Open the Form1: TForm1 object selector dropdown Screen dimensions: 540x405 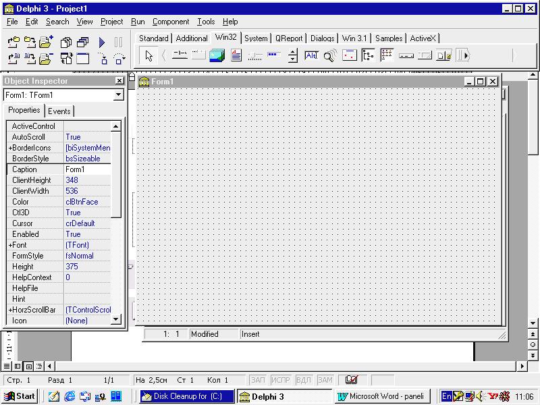[119, 94]
